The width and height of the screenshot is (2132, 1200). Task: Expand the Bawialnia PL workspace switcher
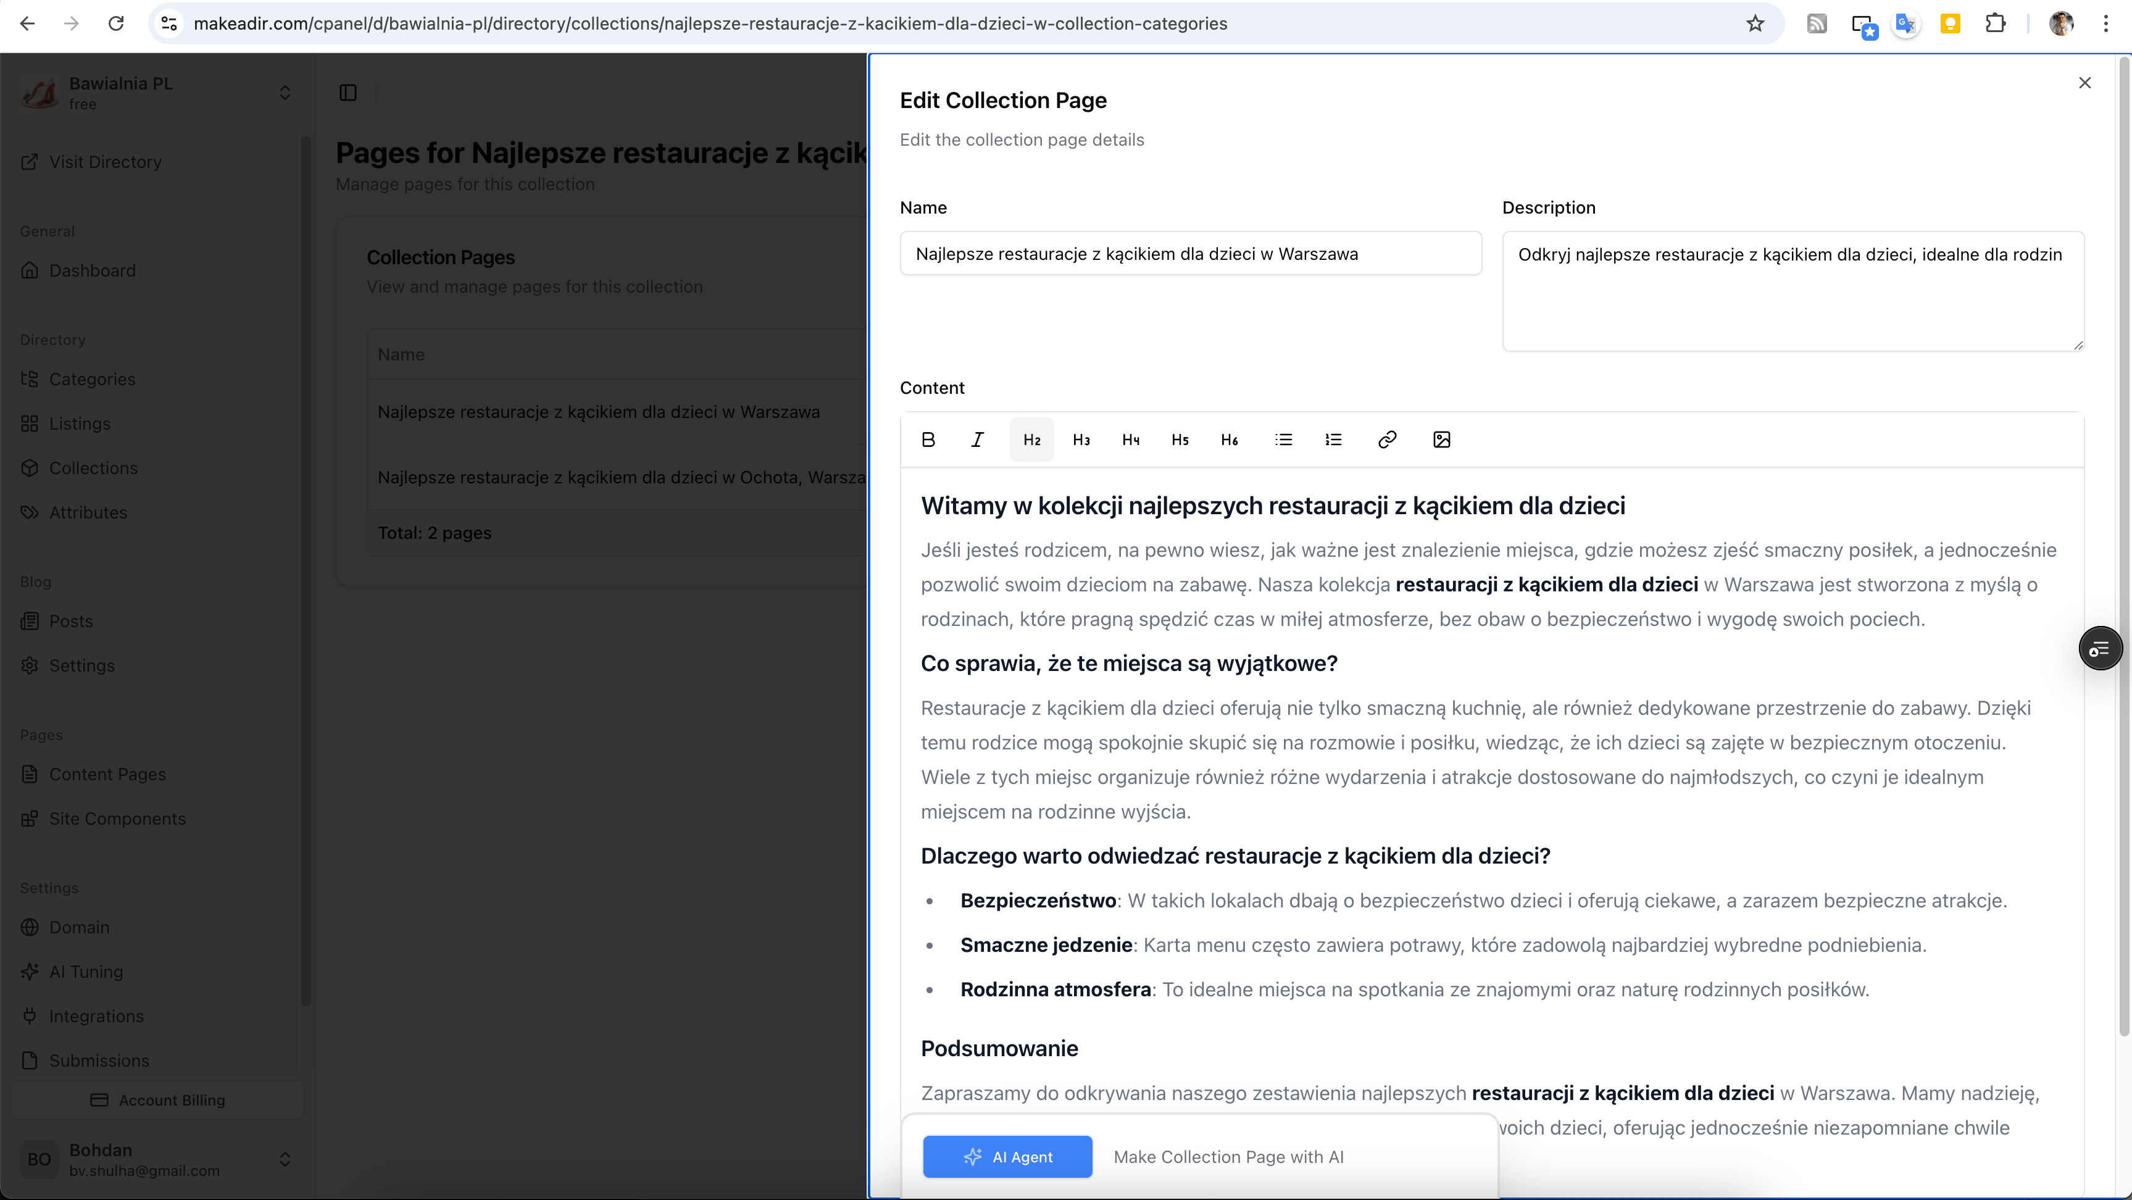[x=284, y=93]
